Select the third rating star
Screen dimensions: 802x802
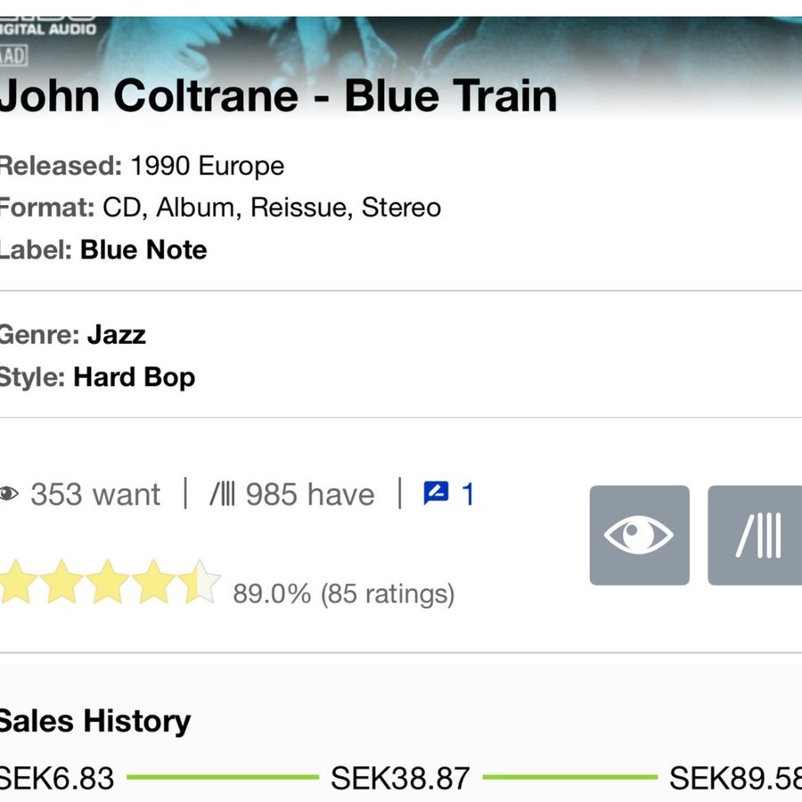click(x=108, y=582)
